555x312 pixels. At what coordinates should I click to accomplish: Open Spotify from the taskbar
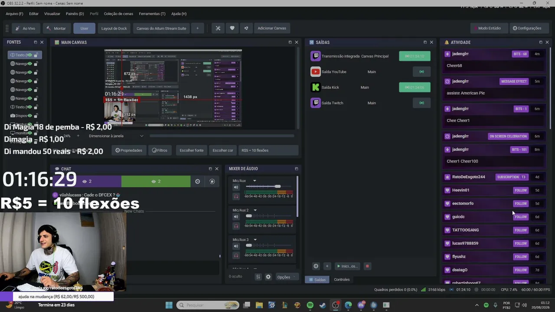pos(310,305)
